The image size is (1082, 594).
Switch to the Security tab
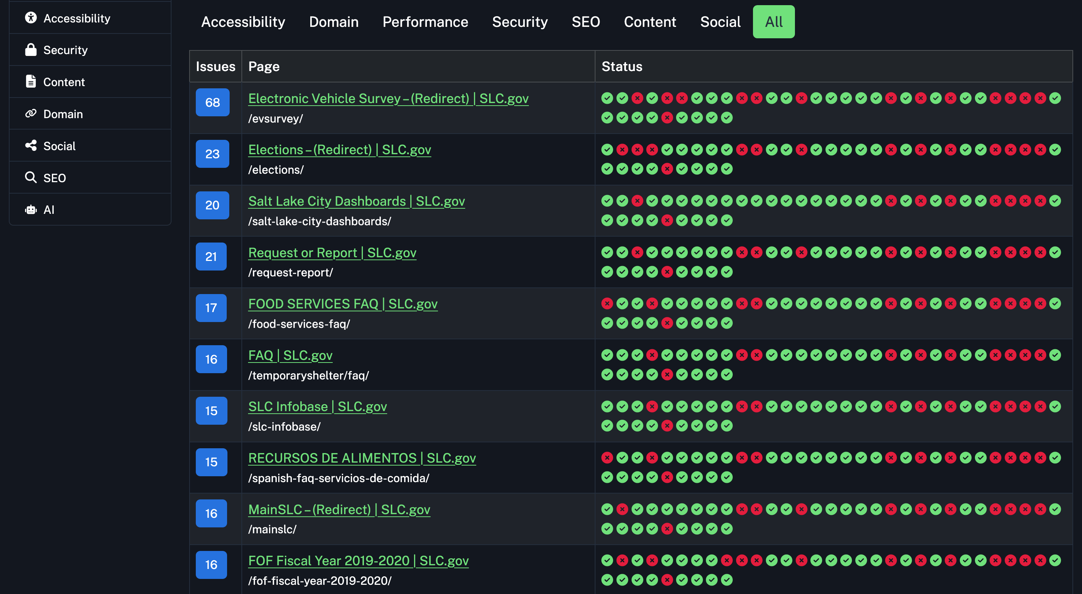520,22
